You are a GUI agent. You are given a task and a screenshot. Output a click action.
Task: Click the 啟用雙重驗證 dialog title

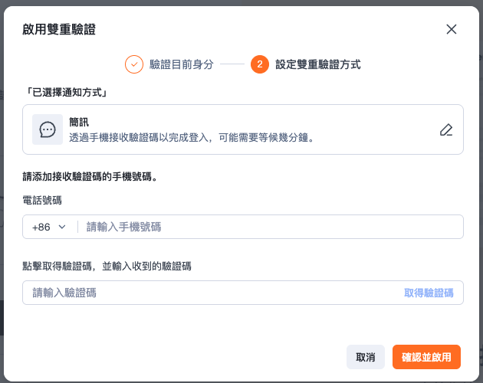click(x=59, y=30)
